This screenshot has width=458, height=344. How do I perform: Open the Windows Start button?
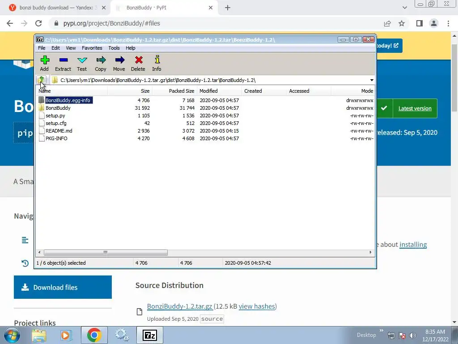pos(12,335)
